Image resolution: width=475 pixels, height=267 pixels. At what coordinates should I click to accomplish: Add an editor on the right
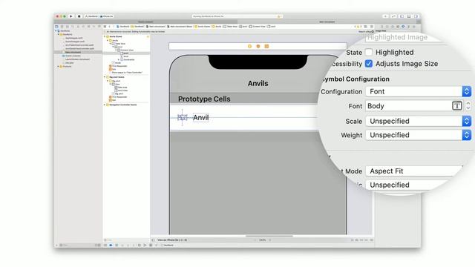pos(372,27)
